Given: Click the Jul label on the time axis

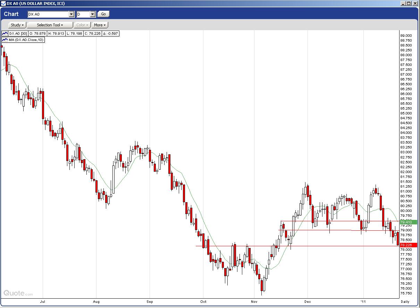Looking at the screenshot, I should (43, 301).
